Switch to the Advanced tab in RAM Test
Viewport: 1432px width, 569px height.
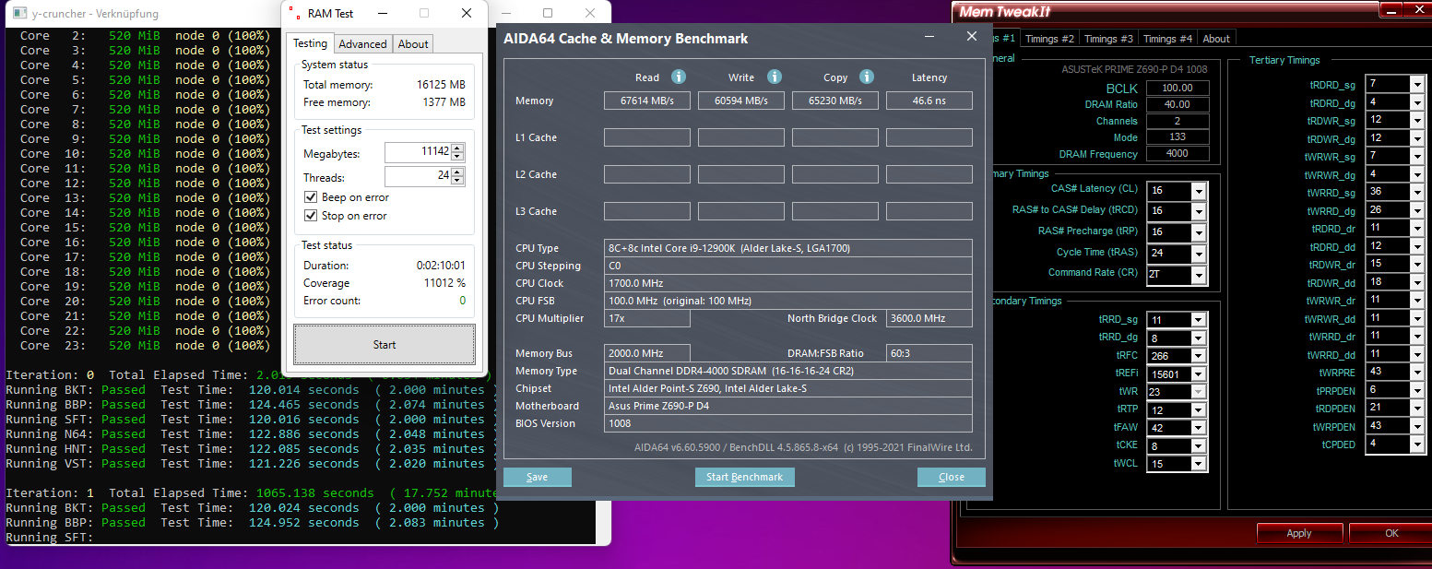(x=362, y=43)
